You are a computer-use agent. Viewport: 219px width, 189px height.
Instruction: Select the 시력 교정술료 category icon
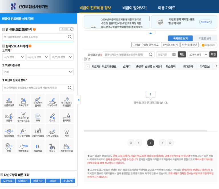52,131
